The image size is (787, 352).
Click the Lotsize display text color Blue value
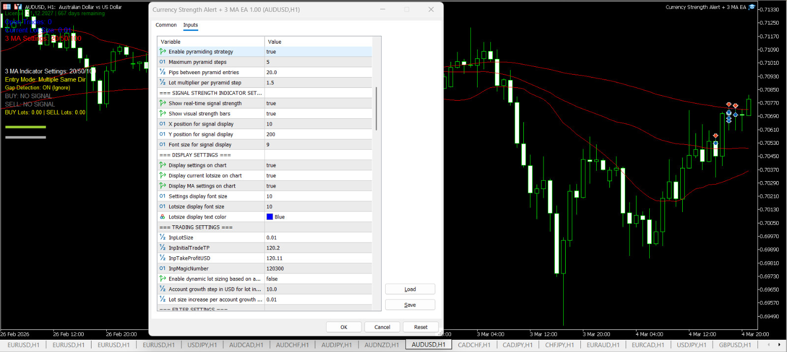318,217
